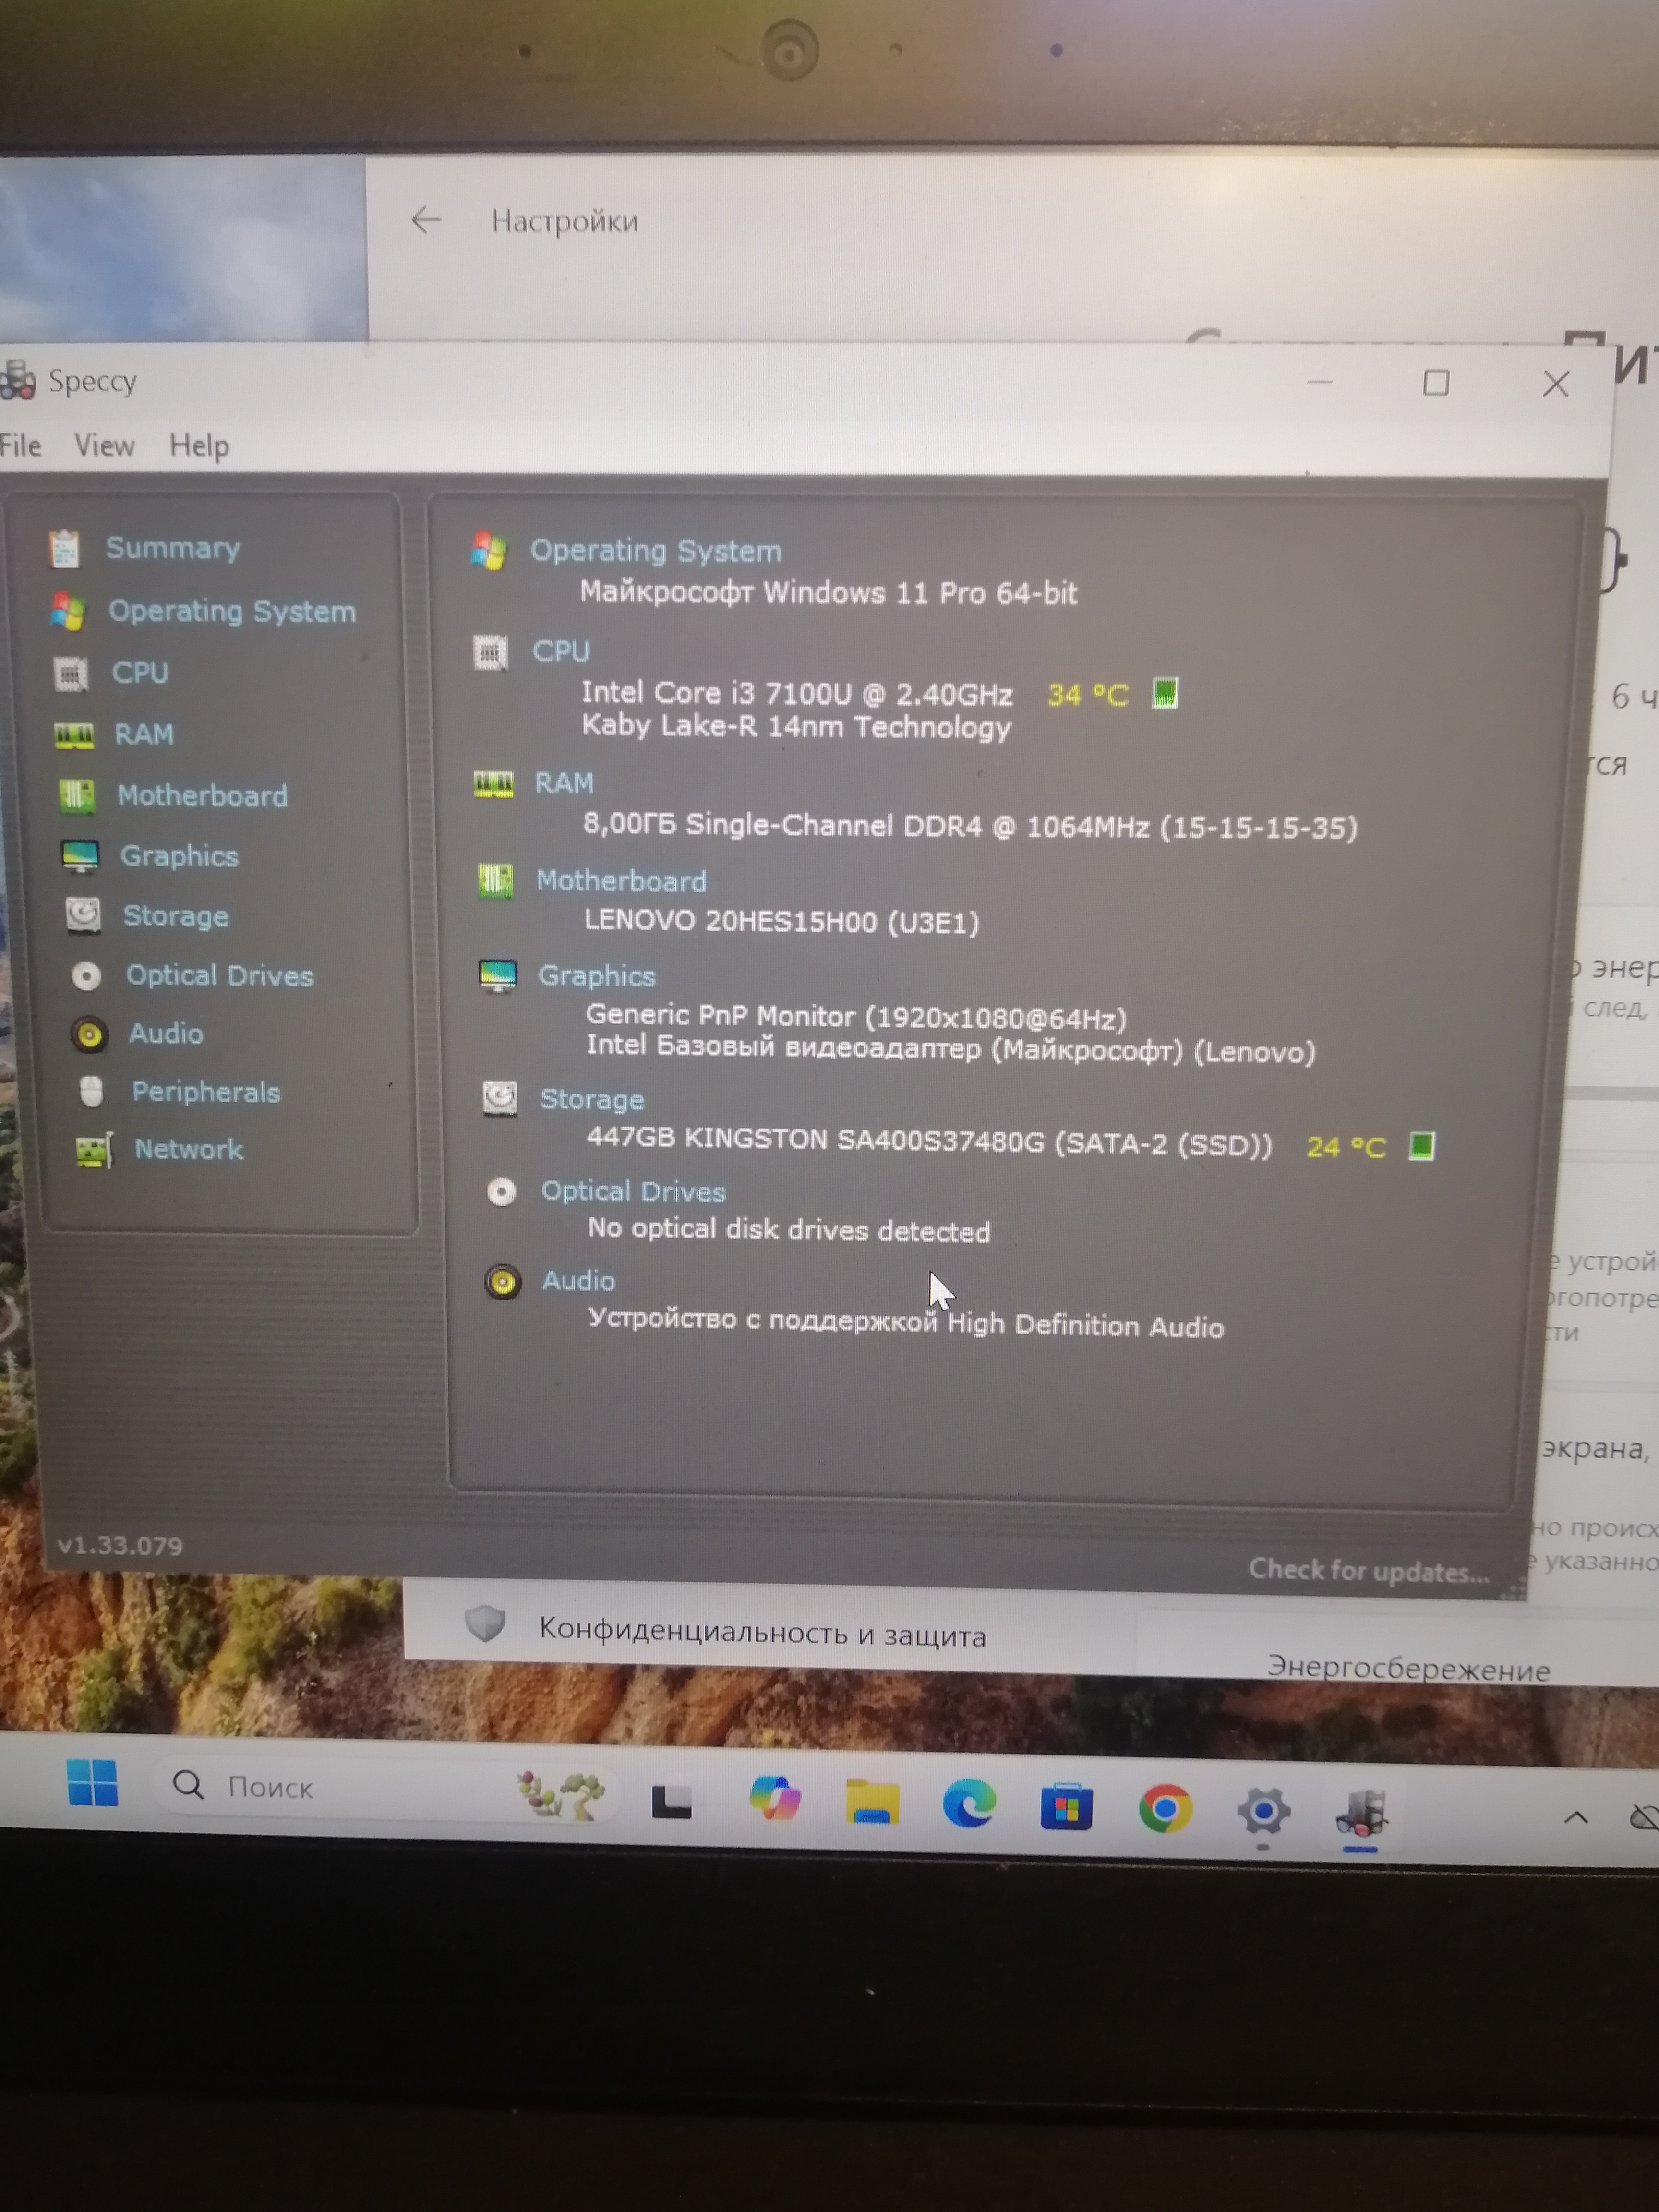Open the File menu
The height and width of the screenshot is (2212, 1659).
tap(21, 445)
